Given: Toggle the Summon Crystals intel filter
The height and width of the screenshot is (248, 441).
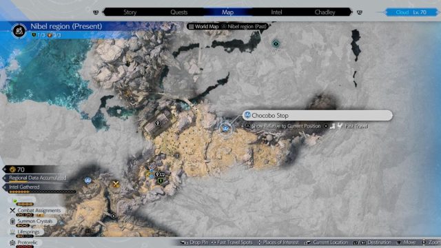Looking at the screenshot, I should 32,222.
